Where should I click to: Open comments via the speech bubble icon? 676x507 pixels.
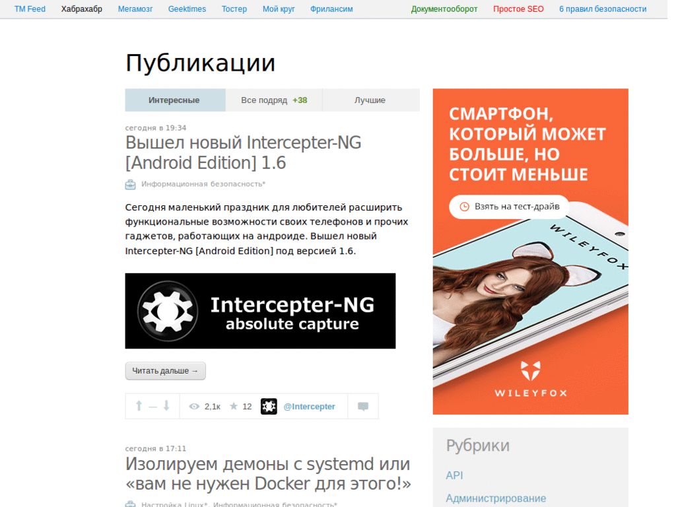pos(362,406)
